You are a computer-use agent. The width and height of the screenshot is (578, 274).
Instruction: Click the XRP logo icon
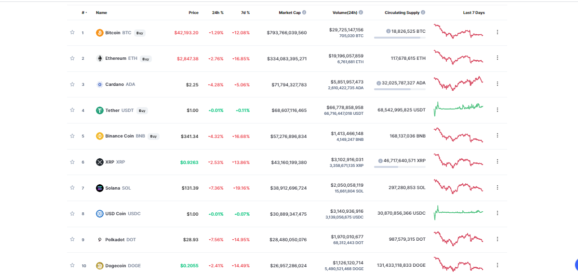(99, 162)
